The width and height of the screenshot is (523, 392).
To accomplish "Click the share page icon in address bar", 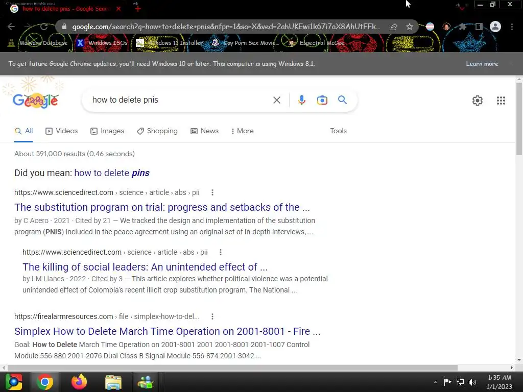I will tap(393, 27).
